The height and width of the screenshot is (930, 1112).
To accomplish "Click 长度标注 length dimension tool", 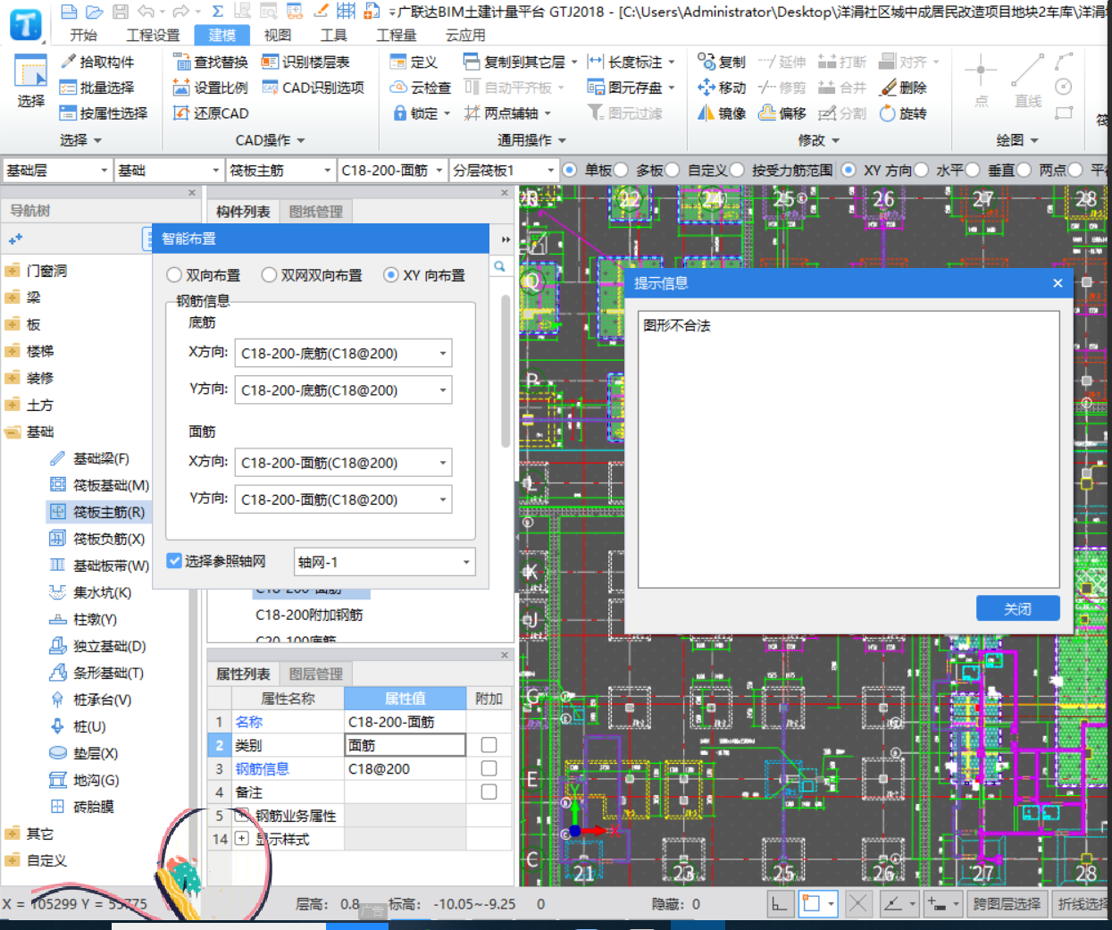I will tap(631, 62).
